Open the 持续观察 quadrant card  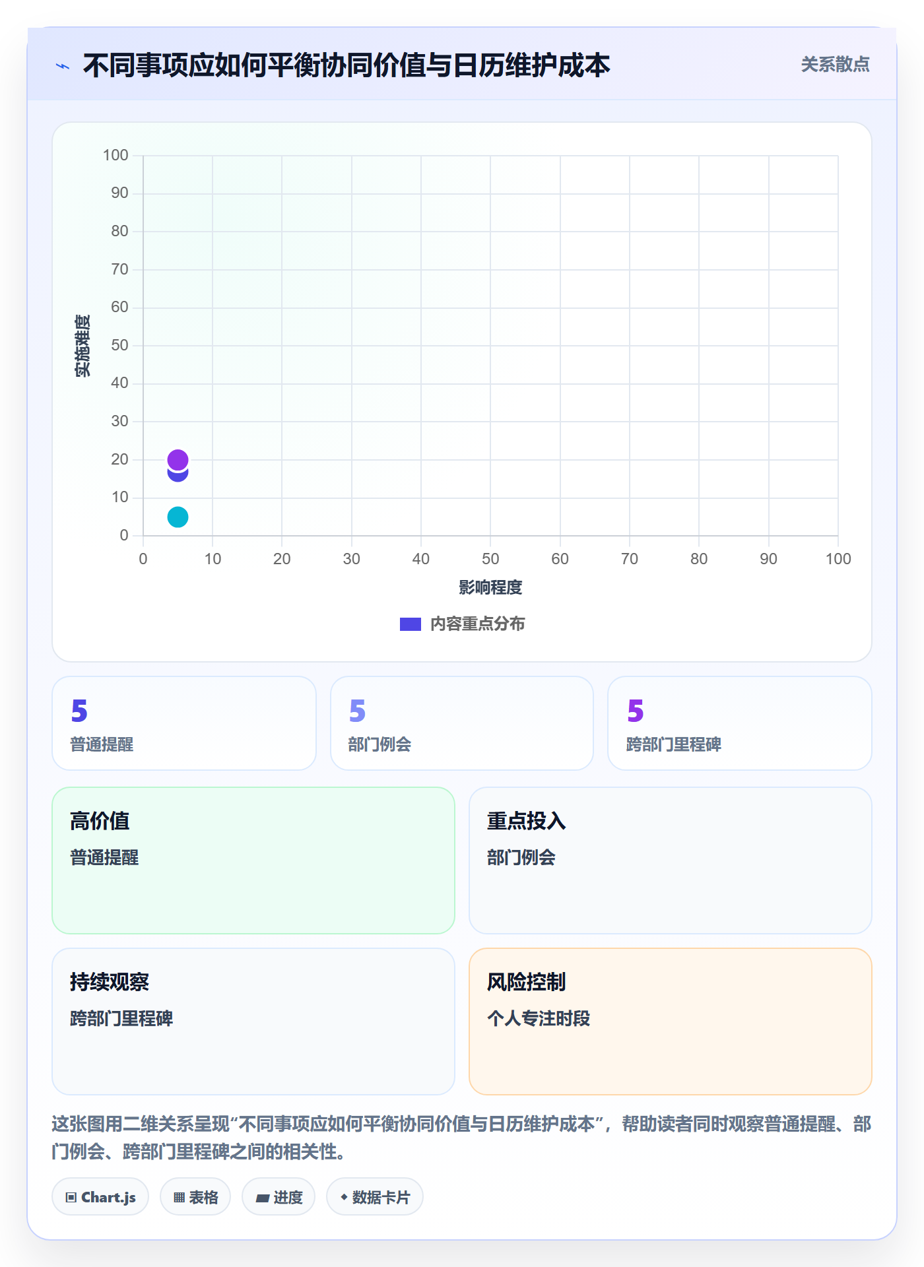[x=253, y=1022]
